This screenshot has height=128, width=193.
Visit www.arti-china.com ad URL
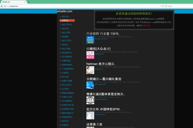pos(101,99)
